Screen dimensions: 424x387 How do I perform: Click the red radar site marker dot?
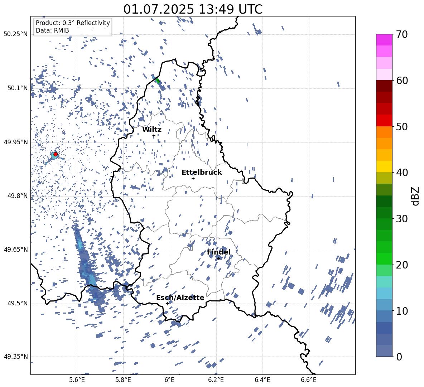56,154
